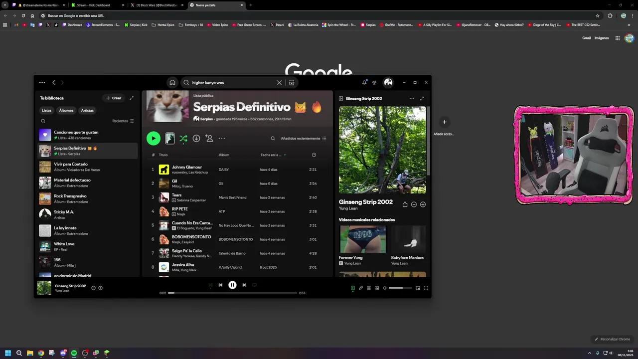The width and height of the screenshot is (638, 359).
Task: Mute Spotify with the speaker icon
Action: (x=384, y=288)
